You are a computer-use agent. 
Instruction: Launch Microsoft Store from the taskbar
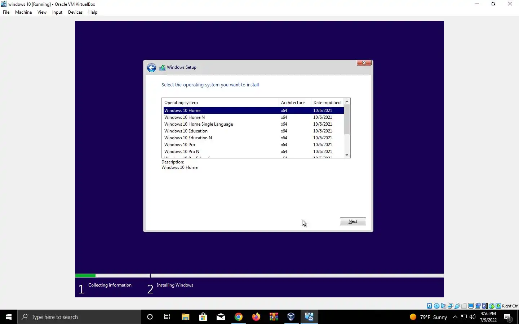pos(203,317)
